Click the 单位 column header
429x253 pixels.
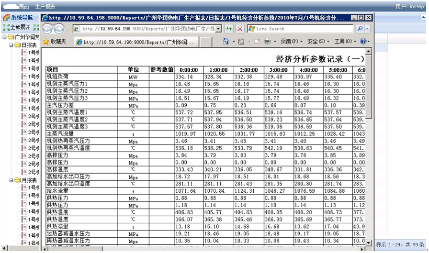[x=134, y=69]
